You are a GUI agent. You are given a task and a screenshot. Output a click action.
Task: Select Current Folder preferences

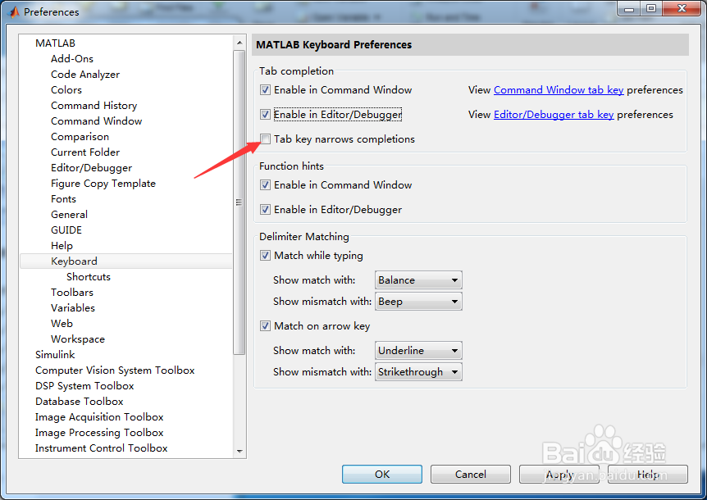(x=85, y=152)
